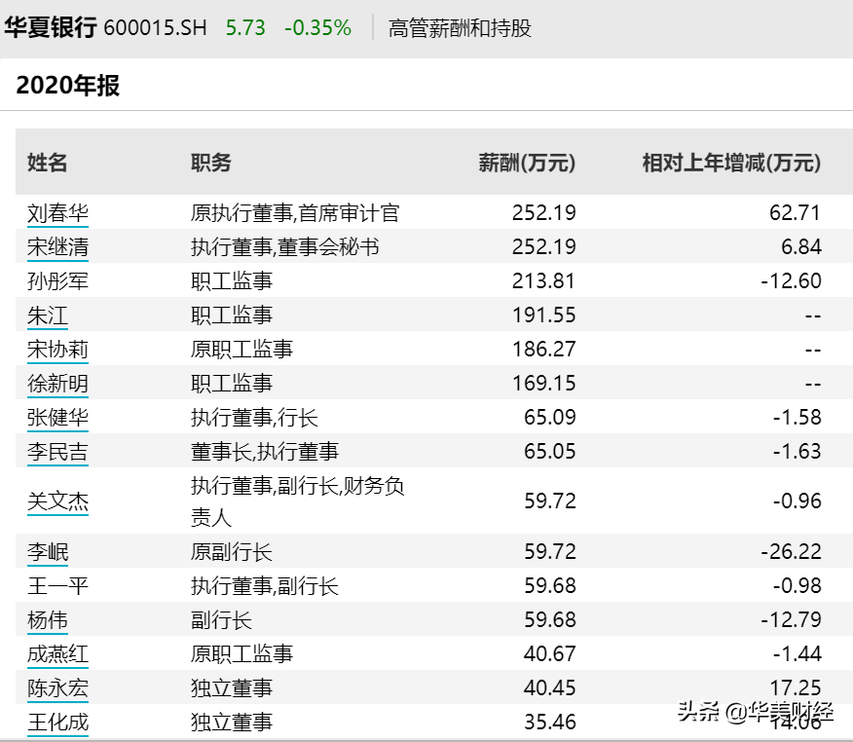Screen dimensions: 853x742
Task: Select change value -12.79
Action: (x=791, y=620)
